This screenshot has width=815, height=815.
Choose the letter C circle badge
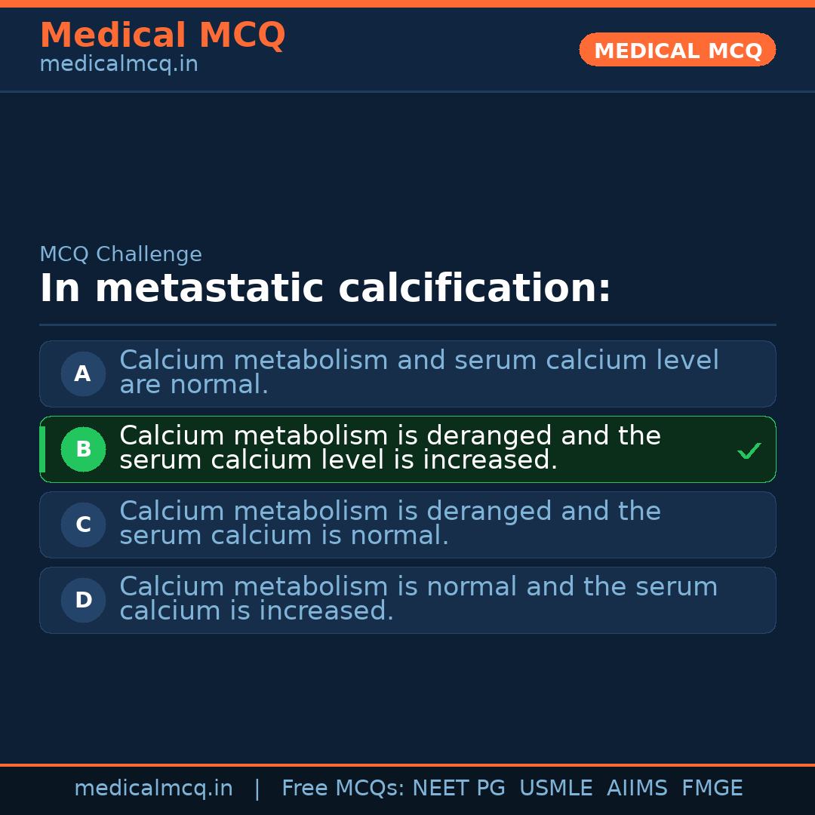(x=83, y=524)
